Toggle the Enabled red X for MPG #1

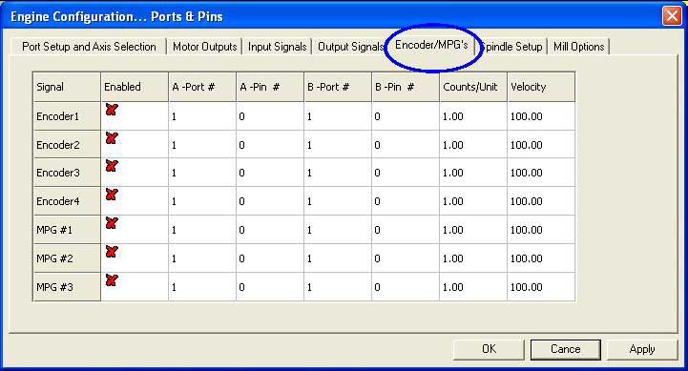point(112,223)
